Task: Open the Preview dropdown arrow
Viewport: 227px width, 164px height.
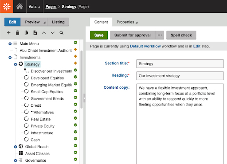Action: [x=44, y=23]
